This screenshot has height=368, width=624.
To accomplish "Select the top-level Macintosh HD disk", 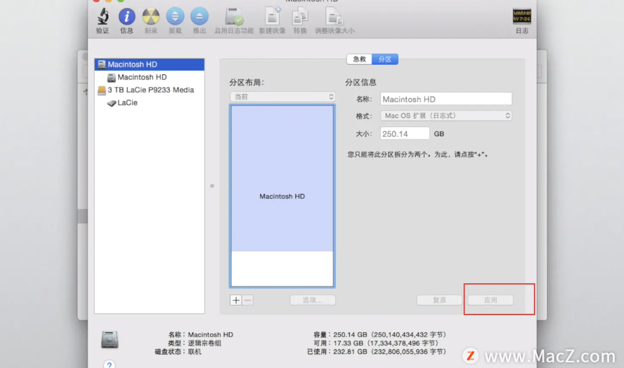I will pos(149,64).
